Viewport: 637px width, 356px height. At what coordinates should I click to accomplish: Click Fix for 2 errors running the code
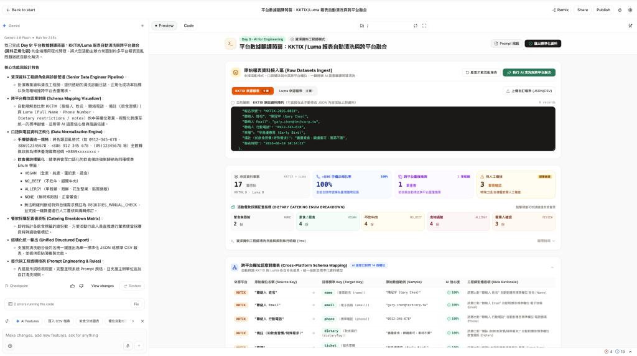tap(136, 304)
